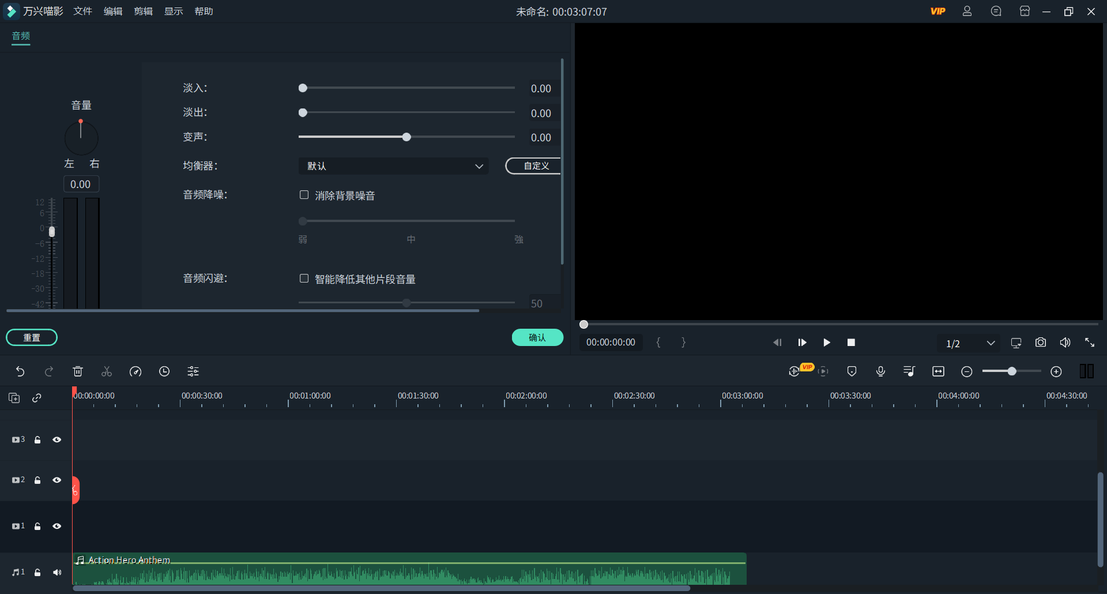The height and width of the screenshot is (594, 1107).
Task: Take a snapshot with the camera icon
Action: [1041, 342]
